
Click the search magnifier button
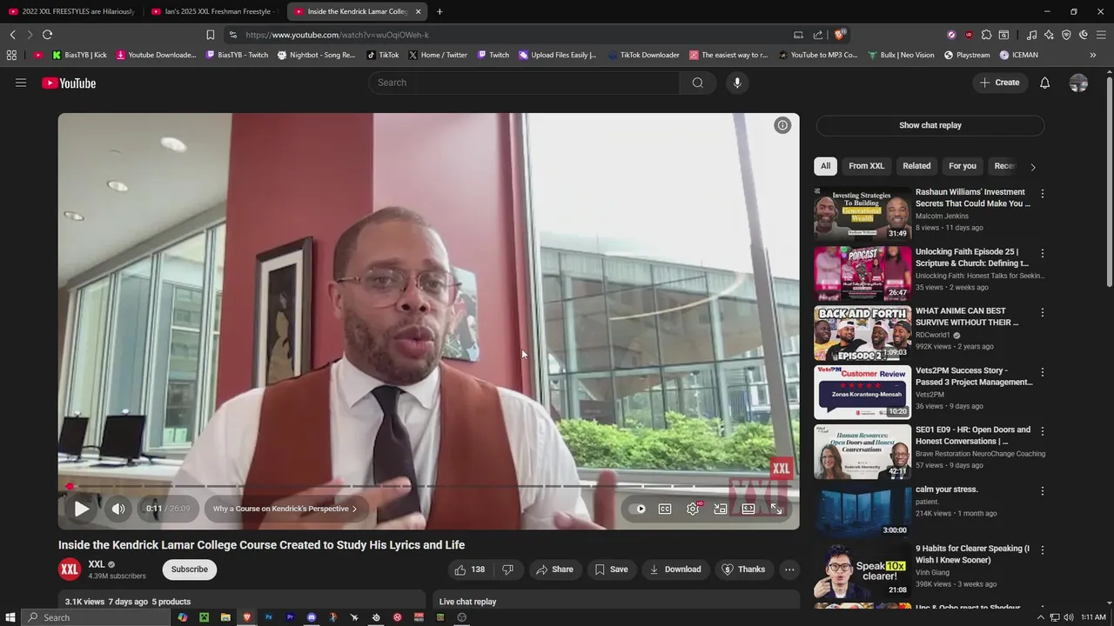pos(697,83)
